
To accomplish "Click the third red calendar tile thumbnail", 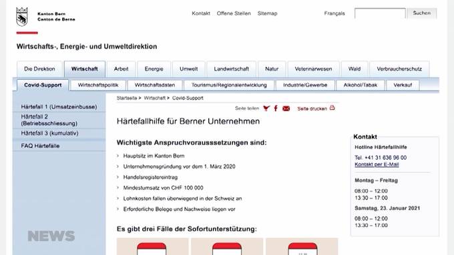I will [302, 248].
